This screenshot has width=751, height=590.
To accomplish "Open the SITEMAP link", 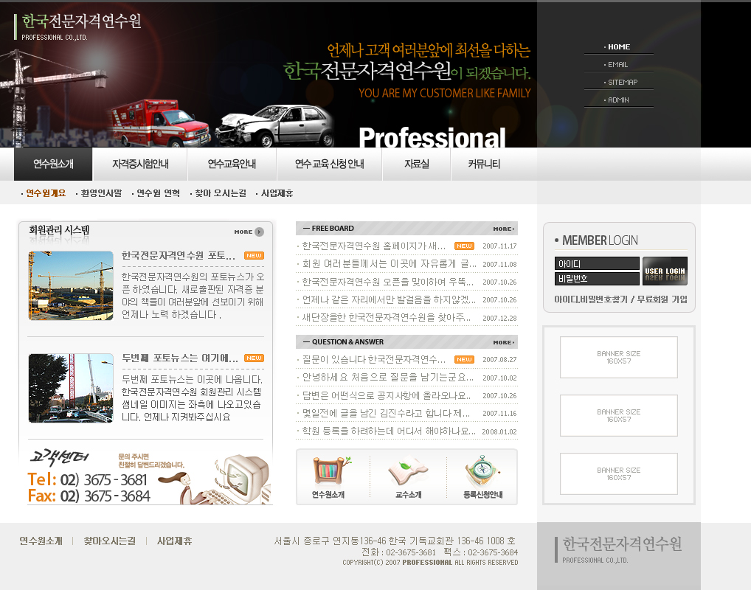I will [622, 83].
